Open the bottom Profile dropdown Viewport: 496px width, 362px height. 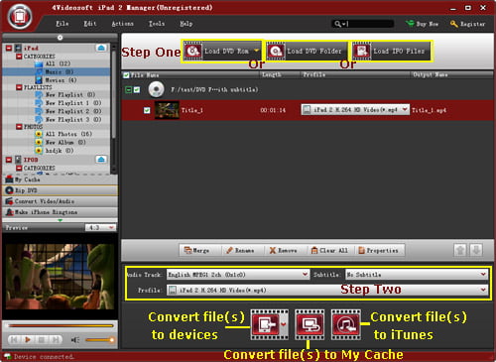[x=327, y=290]
